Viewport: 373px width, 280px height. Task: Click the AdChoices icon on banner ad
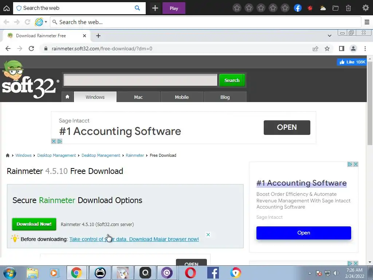pos(60,141)
